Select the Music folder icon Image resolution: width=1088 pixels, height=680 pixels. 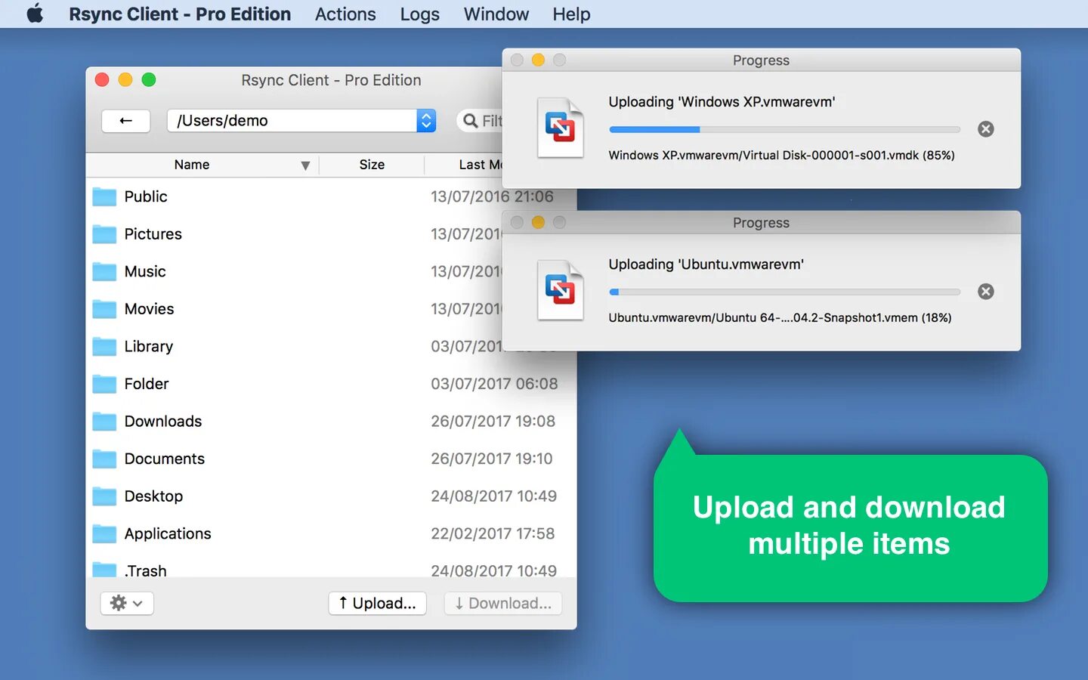104,271
